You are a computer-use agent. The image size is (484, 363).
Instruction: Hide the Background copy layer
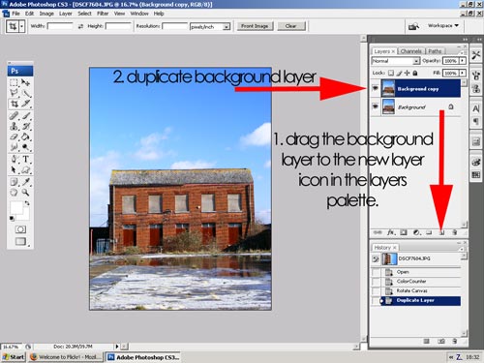[x=375, y=88]
